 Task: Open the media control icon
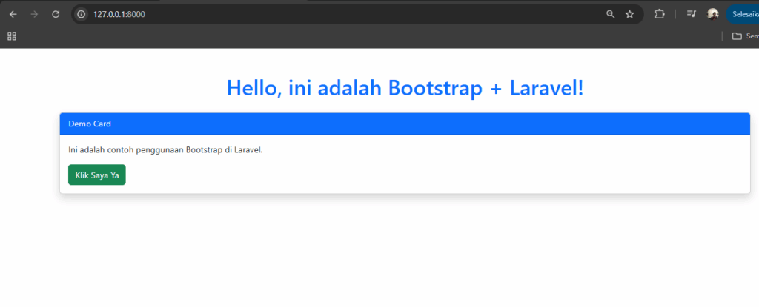(x=692, y=15)
